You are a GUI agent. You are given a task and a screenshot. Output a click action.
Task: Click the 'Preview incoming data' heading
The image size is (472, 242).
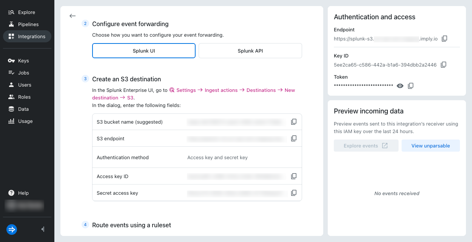click(369, 111)
